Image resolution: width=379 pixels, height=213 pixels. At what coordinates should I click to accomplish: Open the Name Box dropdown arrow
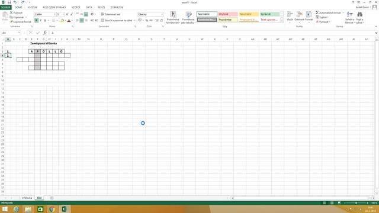pos(19,33)
